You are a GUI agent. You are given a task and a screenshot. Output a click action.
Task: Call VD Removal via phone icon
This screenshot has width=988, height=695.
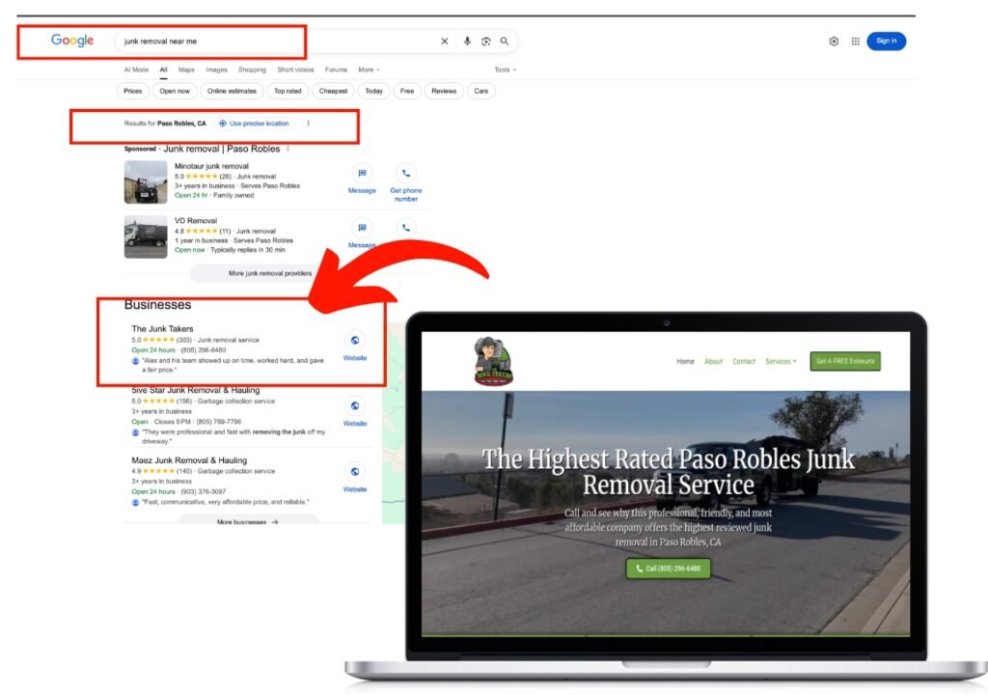406,228
